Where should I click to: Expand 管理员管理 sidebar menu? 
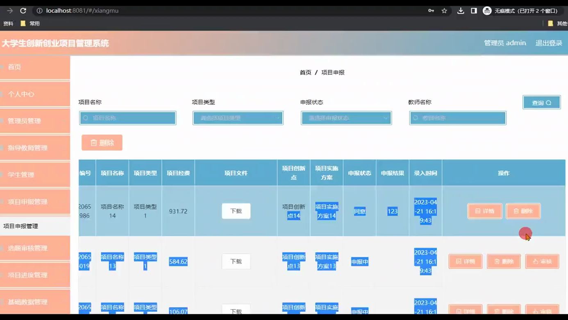pyautogui.click(x=35, y=121)
